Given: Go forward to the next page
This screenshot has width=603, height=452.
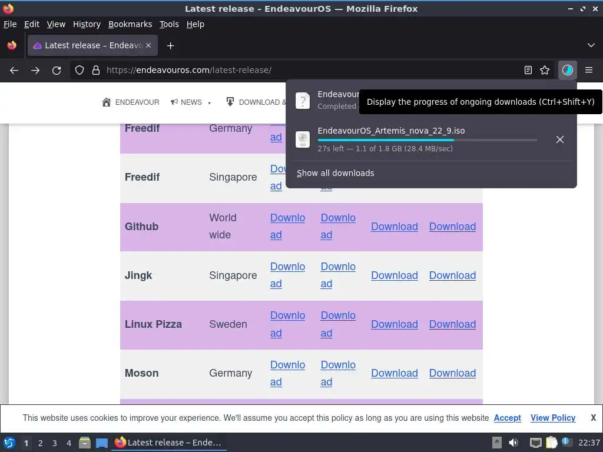Looking at the screenshot, I should 35,71.
